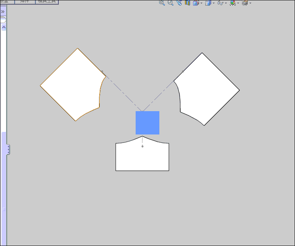Expand the left panel double-chevron button
Screen dimensions: 295x246
click(x=3, y=11)
